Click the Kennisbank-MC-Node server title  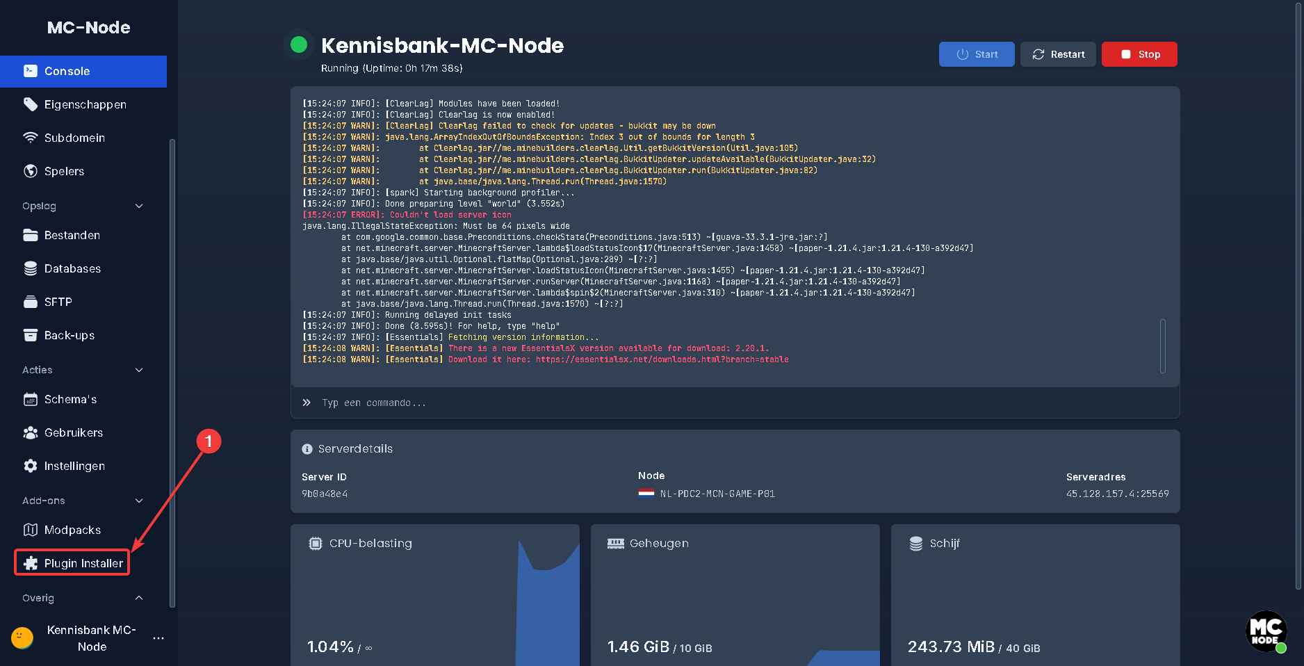click(x=442, y=46)
